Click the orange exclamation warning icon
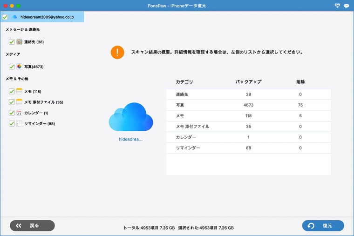Image resolution: width=354 pixels, height=236 pixels. [117, 52]
